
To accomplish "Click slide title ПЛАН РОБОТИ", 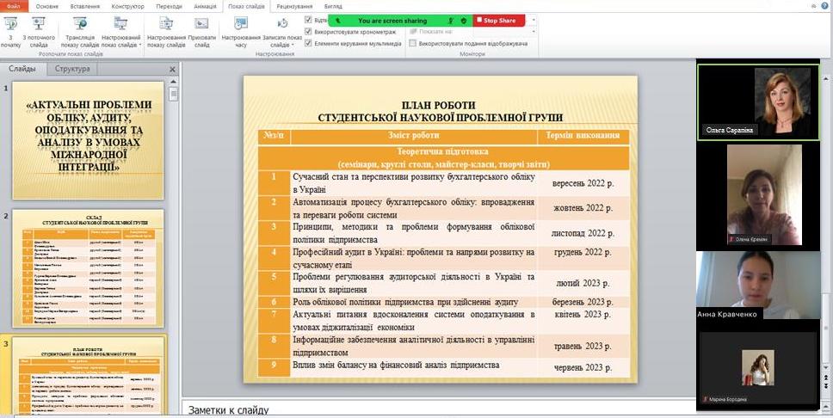I will [438, 105].
